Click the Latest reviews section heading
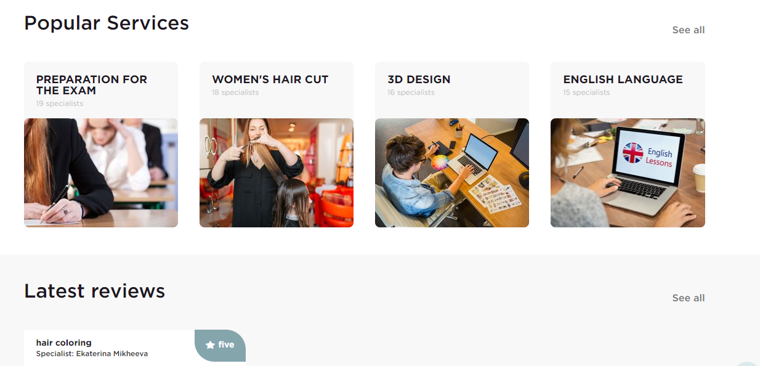 tap(94, 291)
